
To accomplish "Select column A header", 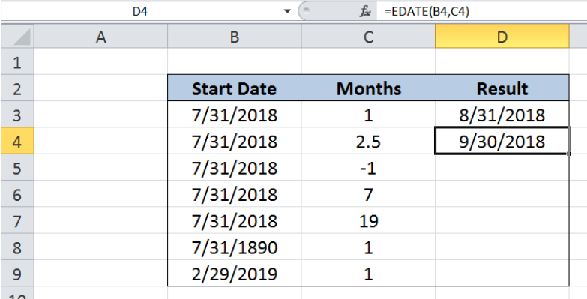I will point(100,37).
